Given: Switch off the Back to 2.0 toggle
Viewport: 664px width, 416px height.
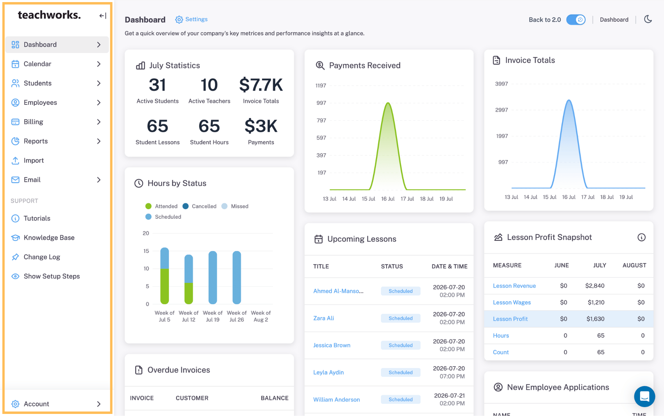Looking at the screenshot, I should 576,20.
